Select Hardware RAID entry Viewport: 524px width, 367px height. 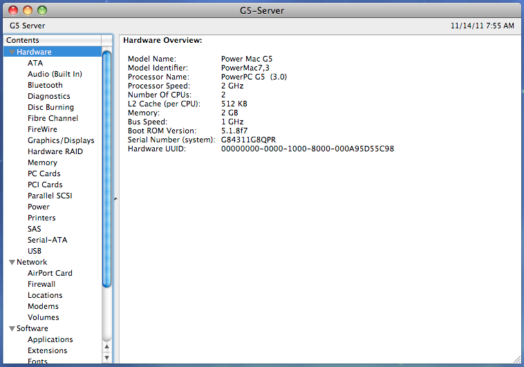55,151
